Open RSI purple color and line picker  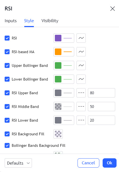pyautogui.click(x=64, y=38)
